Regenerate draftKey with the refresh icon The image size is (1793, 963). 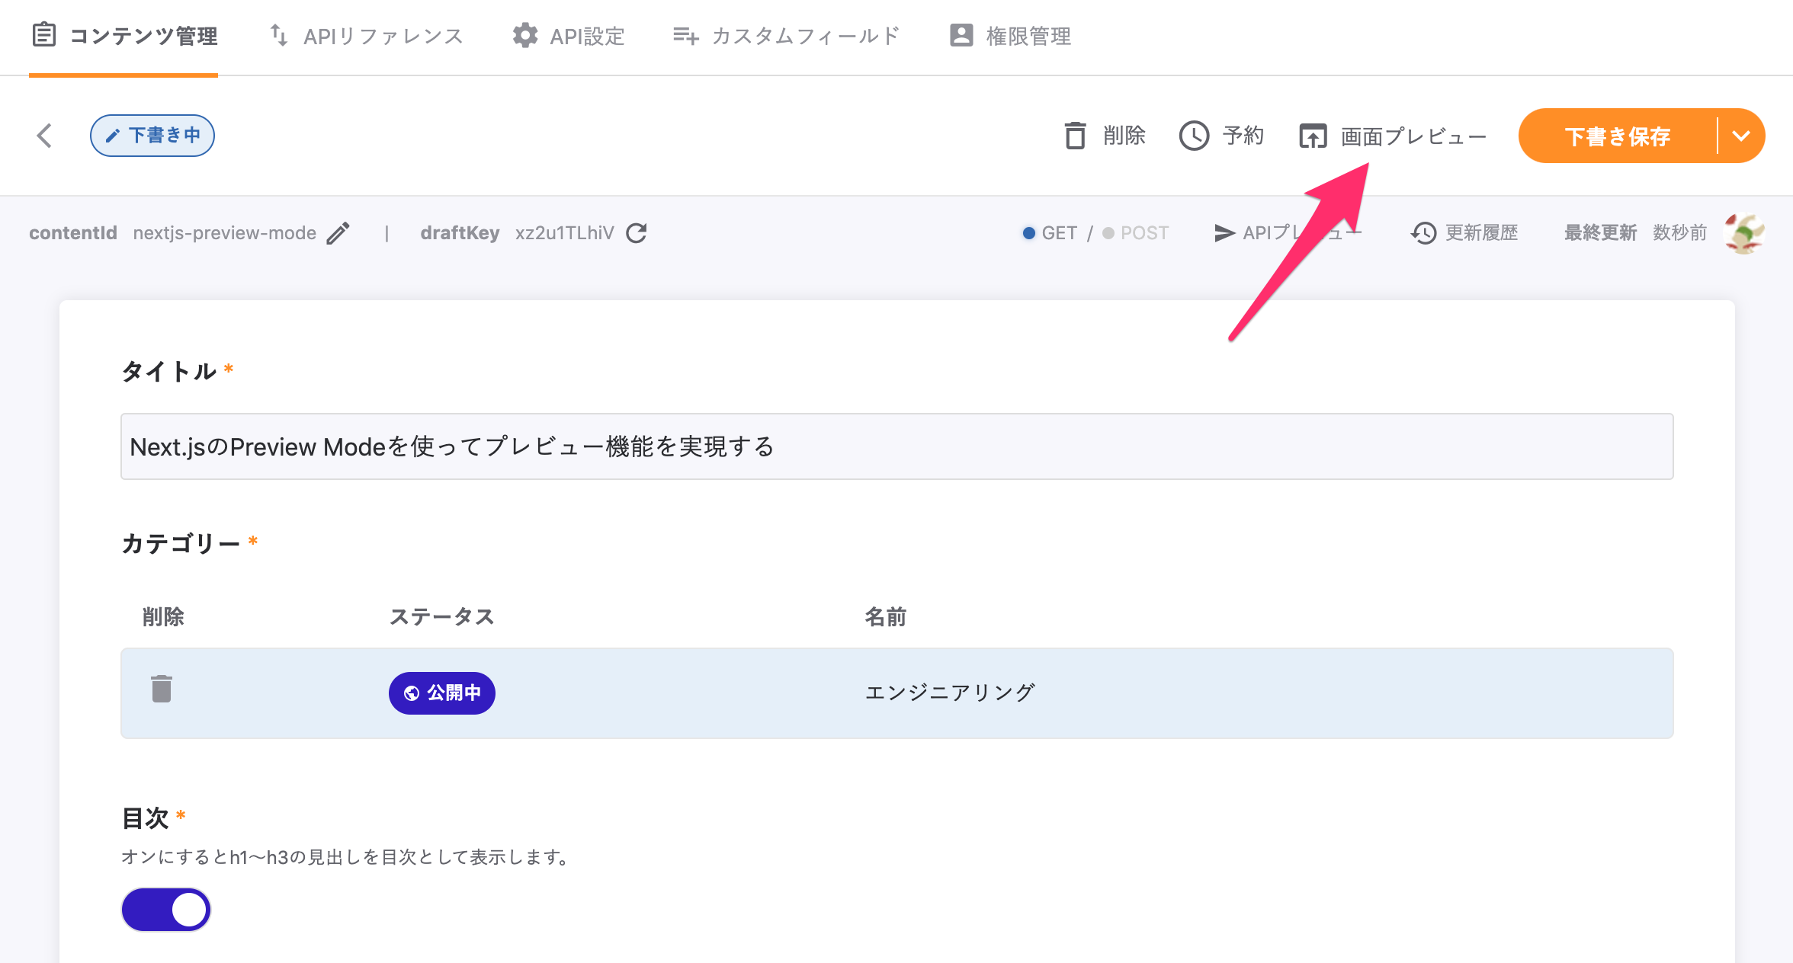[637, 233]
